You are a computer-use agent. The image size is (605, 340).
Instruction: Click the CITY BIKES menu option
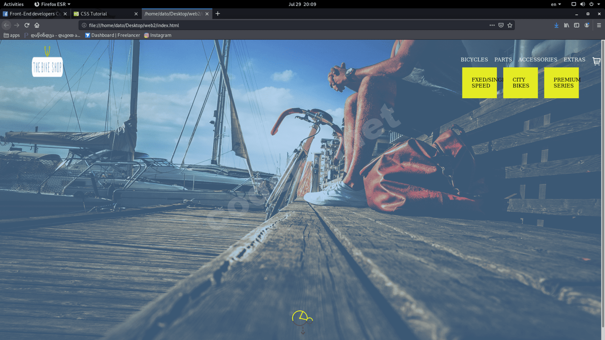520,83
